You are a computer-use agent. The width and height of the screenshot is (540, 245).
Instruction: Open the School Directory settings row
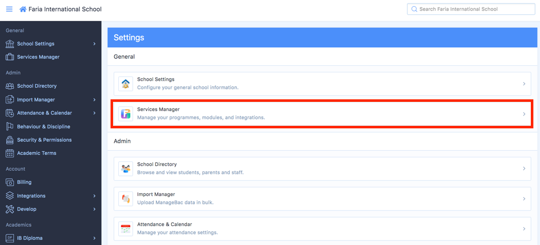click(321, 169)
